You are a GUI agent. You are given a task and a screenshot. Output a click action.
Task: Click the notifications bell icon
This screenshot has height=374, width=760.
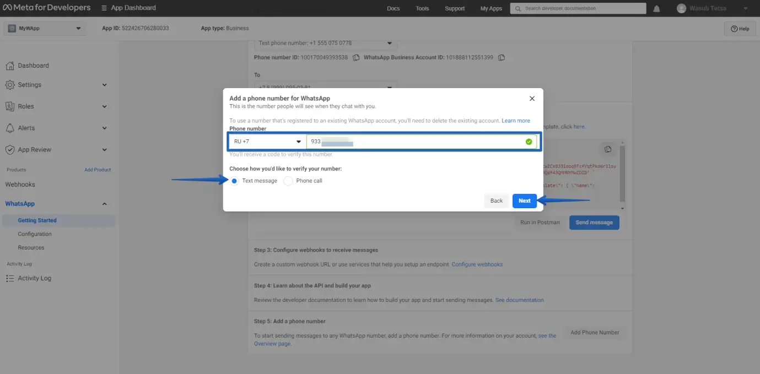[656, 8]
